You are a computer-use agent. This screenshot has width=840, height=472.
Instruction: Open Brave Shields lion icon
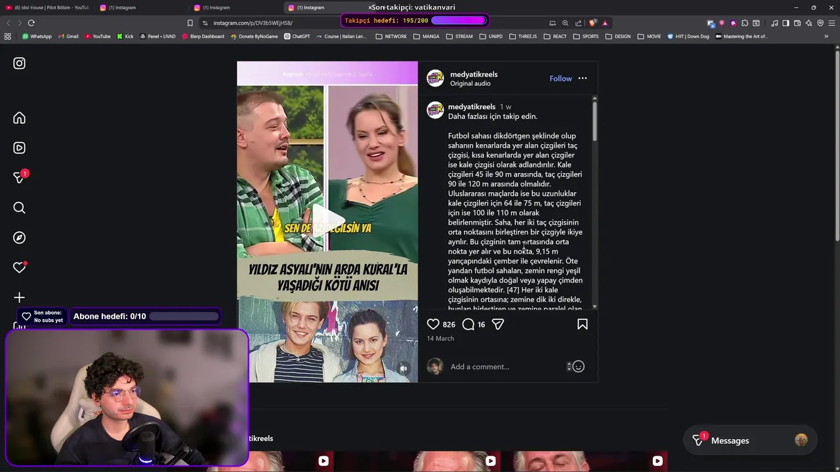click(593, 23)
